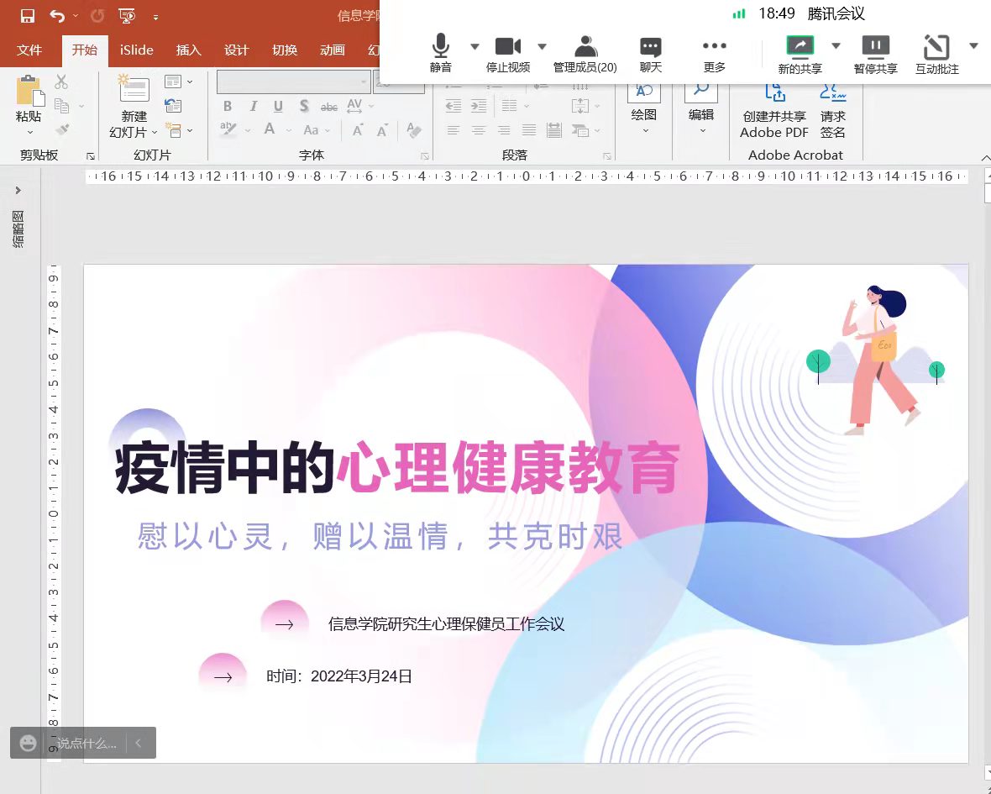
Task: Toggle italic formatting
Action: [x=253, y=106]
